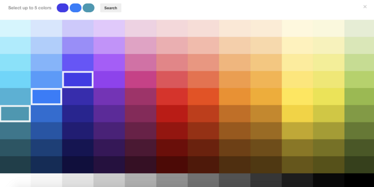
Task: Remove the bright blue pill in the header
Action: [x=75, y=8]
